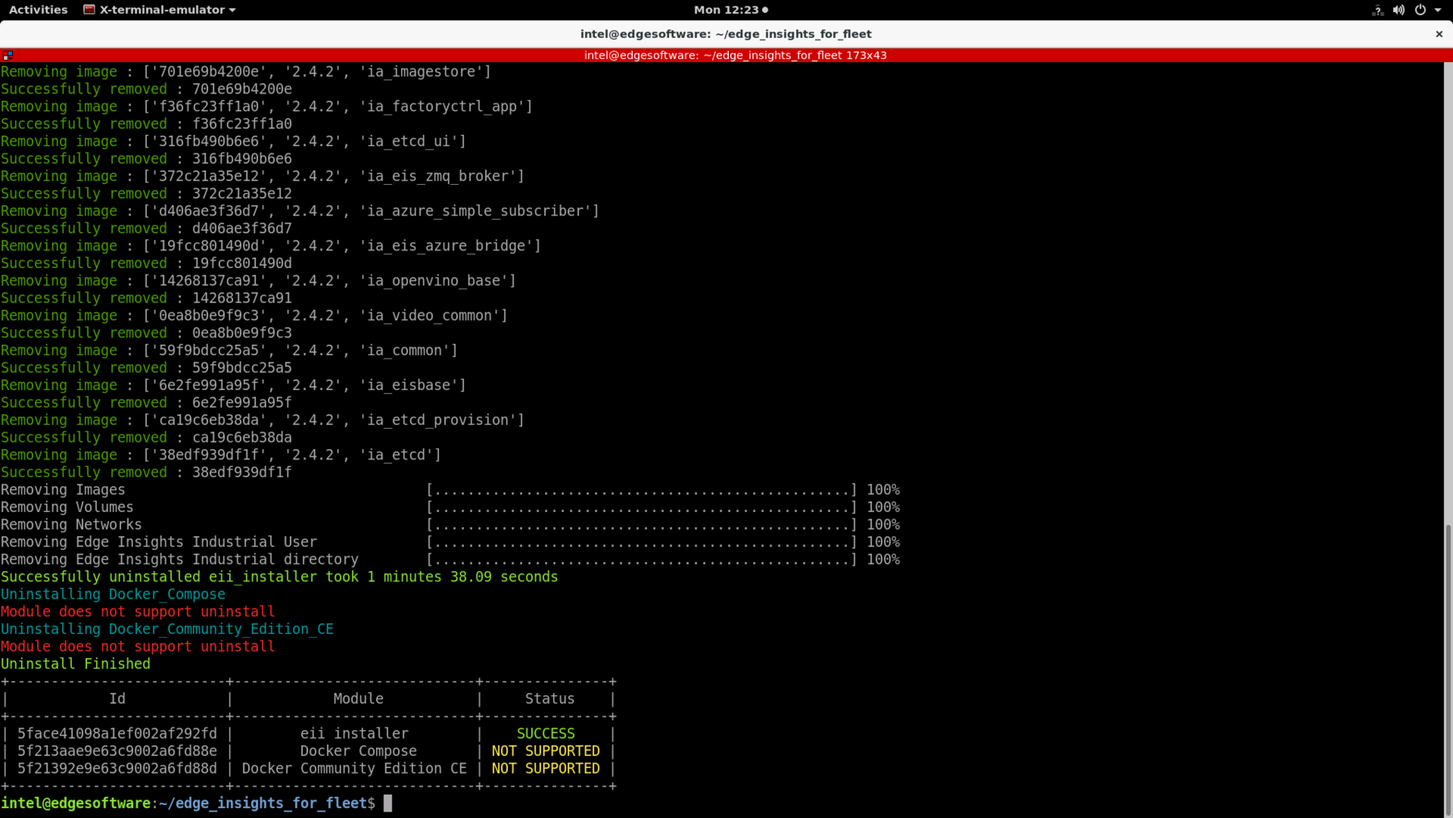Click the terminal vertical scrollbar thumb
This screenshot has width=1453, height=818.
pos(1448,670)
